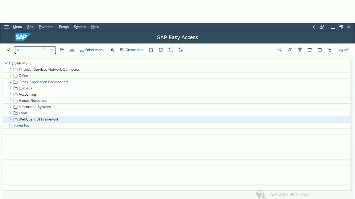
Task: Collapse the SAP Menu root node
Action: [x=6, y=63]
